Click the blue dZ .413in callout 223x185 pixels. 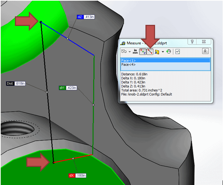(x=86, y=17)
